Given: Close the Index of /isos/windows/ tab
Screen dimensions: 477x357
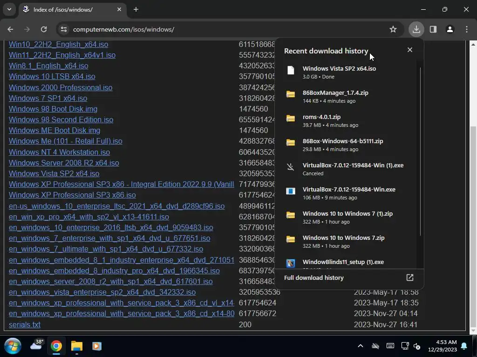Looking at the screenshot, I should [x=119, y=9].
